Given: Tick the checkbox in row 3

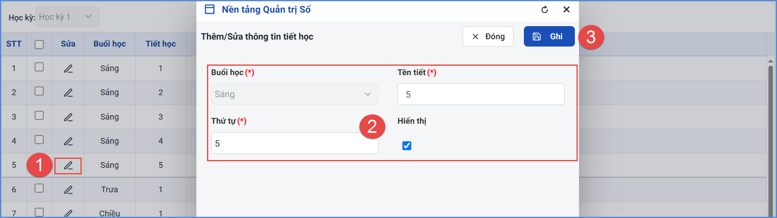Looking at the screenshot, I should click(39, 116).
